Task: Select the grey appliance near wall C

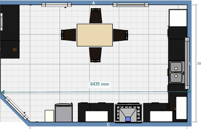Action: coord(64,112)
